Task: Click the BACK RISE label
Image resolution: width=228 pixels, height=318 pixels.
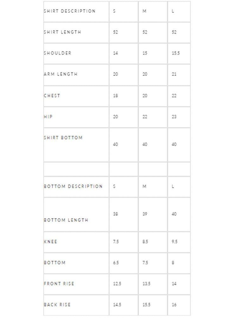Action: pyautogui.click(x=57, y=305)
